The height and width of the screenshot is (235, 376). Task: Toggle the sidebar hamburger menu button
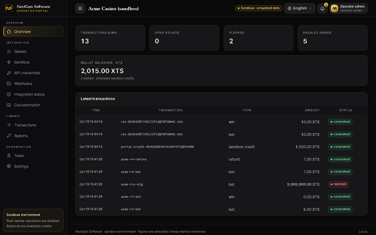coord(80,8)
